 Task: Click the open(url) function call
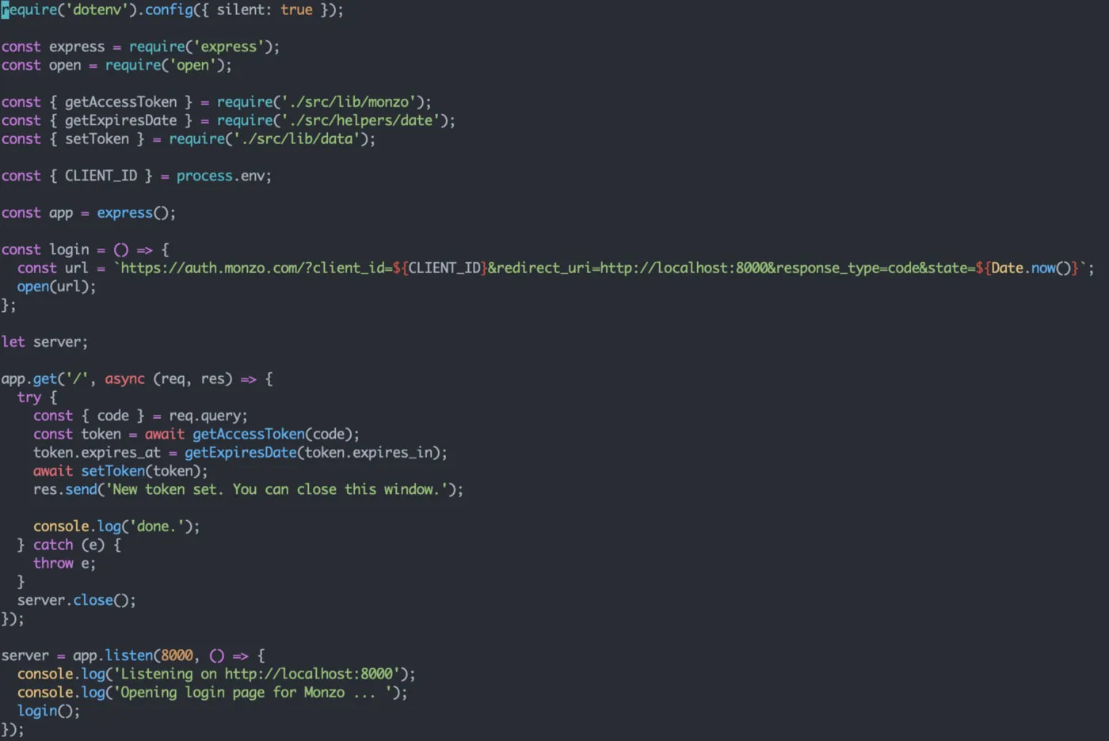click(x=55, y=286)
